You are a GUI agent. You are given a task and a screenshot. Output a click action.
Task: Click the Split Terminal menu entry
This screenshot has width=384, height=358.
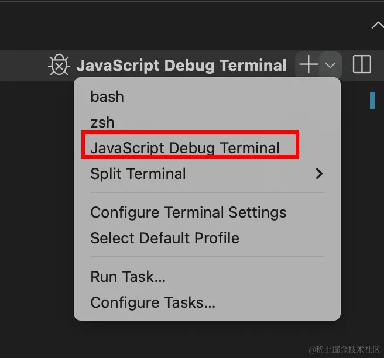pyautogui.click(x=138, y=174)
